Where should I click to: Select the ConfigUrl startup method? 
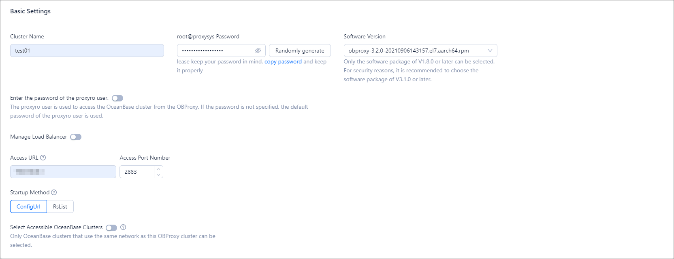coord(28,206)
